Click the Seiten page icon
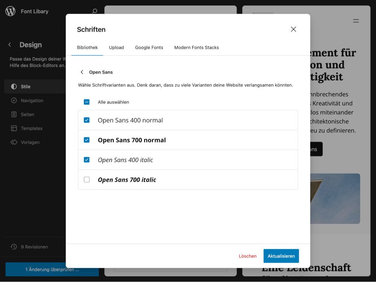 pyautogui.click(x=14, y=114)
